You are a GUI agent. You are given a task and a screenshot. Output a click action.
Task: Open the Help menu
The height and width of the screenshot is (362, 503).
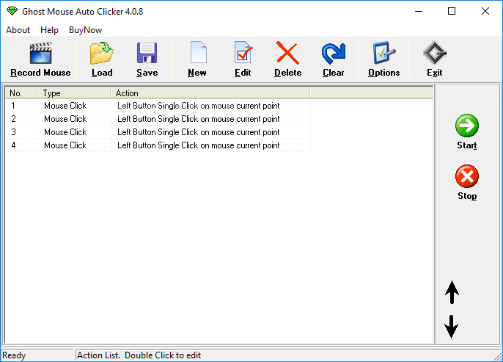(x=49, y=30)
